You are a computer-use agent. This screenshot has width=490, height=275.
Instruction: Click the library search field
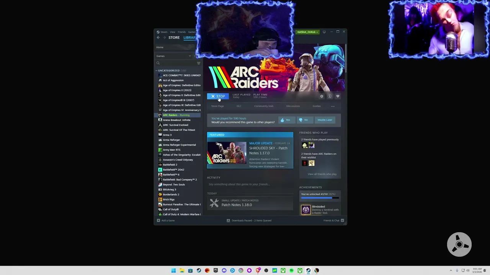point(178,63)
